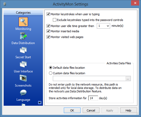Screen dimensions: 141x117
Task: Open the Data Distribution category icon
Action: [23, 36]
